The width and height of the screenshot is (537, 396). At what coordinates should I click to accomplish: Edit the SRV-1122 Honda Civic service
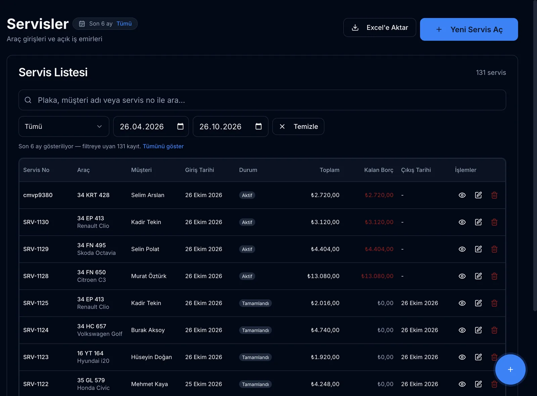478,384
